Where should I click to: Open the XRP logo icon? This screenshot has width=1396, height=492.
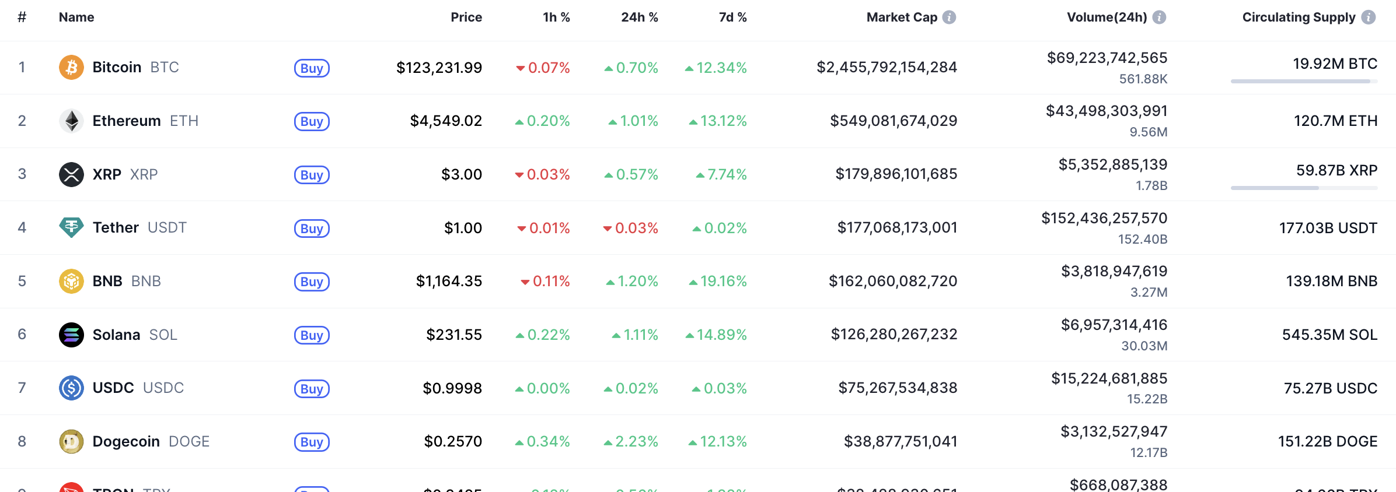tap(71, 174)
